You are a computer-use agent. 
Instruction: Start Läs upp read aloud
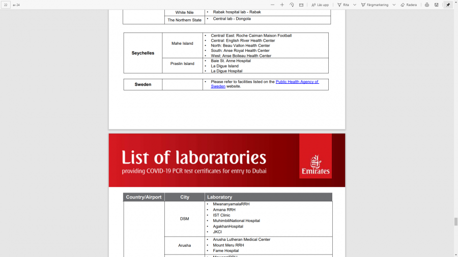point(320,5)
